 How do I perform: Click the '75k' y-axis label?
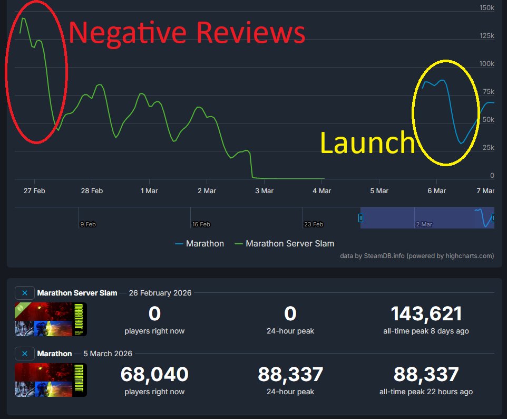(x=489, y=92)
